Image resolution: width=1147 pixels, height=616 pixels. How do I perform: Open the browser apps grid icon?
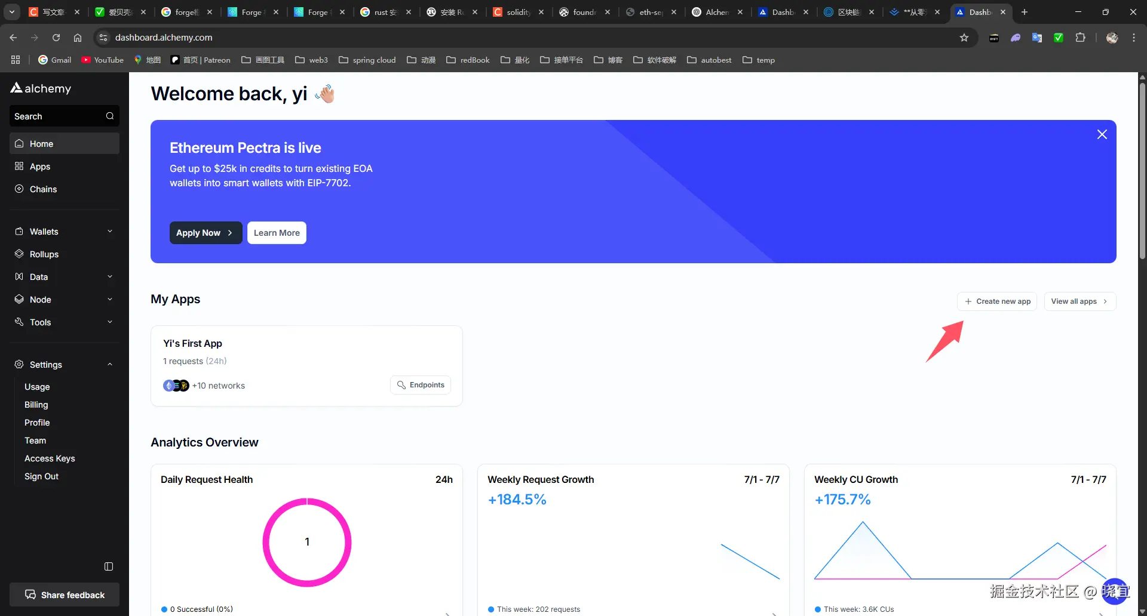pyautogui.click(x=16, y=60)
